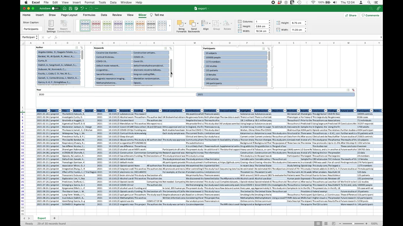Screen dimensions: 403x226
Task: Toggle 'Mendelian randomization' Keywords item
Action: (x=150, y=78)
